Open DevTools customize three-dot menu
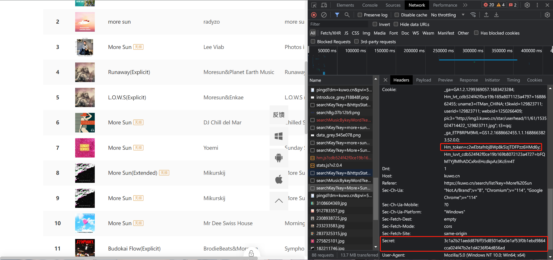Screen dimensions: 553x260 point(537,5)
